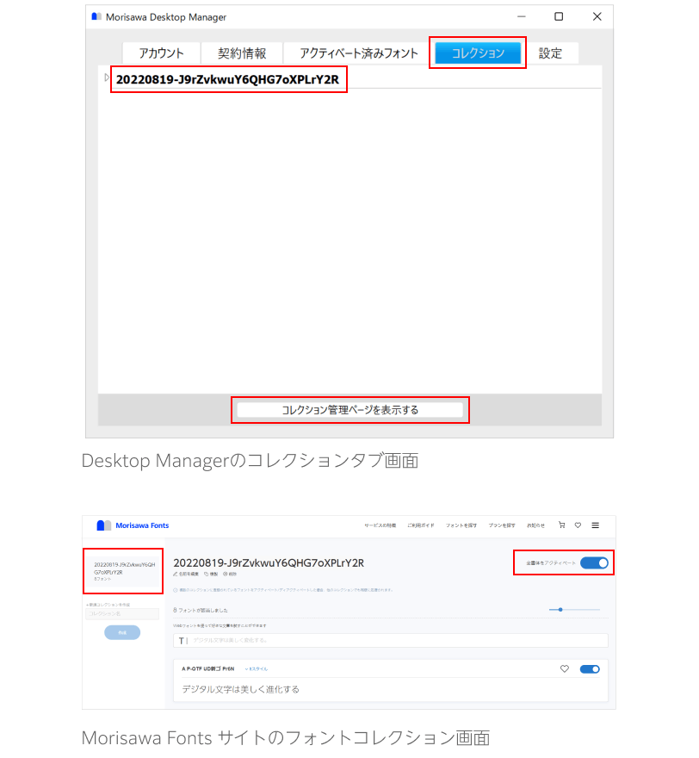Click the 複製 duplicate collection icon
This screenshot has width=699, height=758.
[206, 573]
